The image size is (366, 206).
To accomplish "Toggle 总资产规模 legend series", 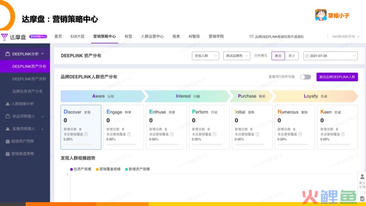I will point(80,169).
